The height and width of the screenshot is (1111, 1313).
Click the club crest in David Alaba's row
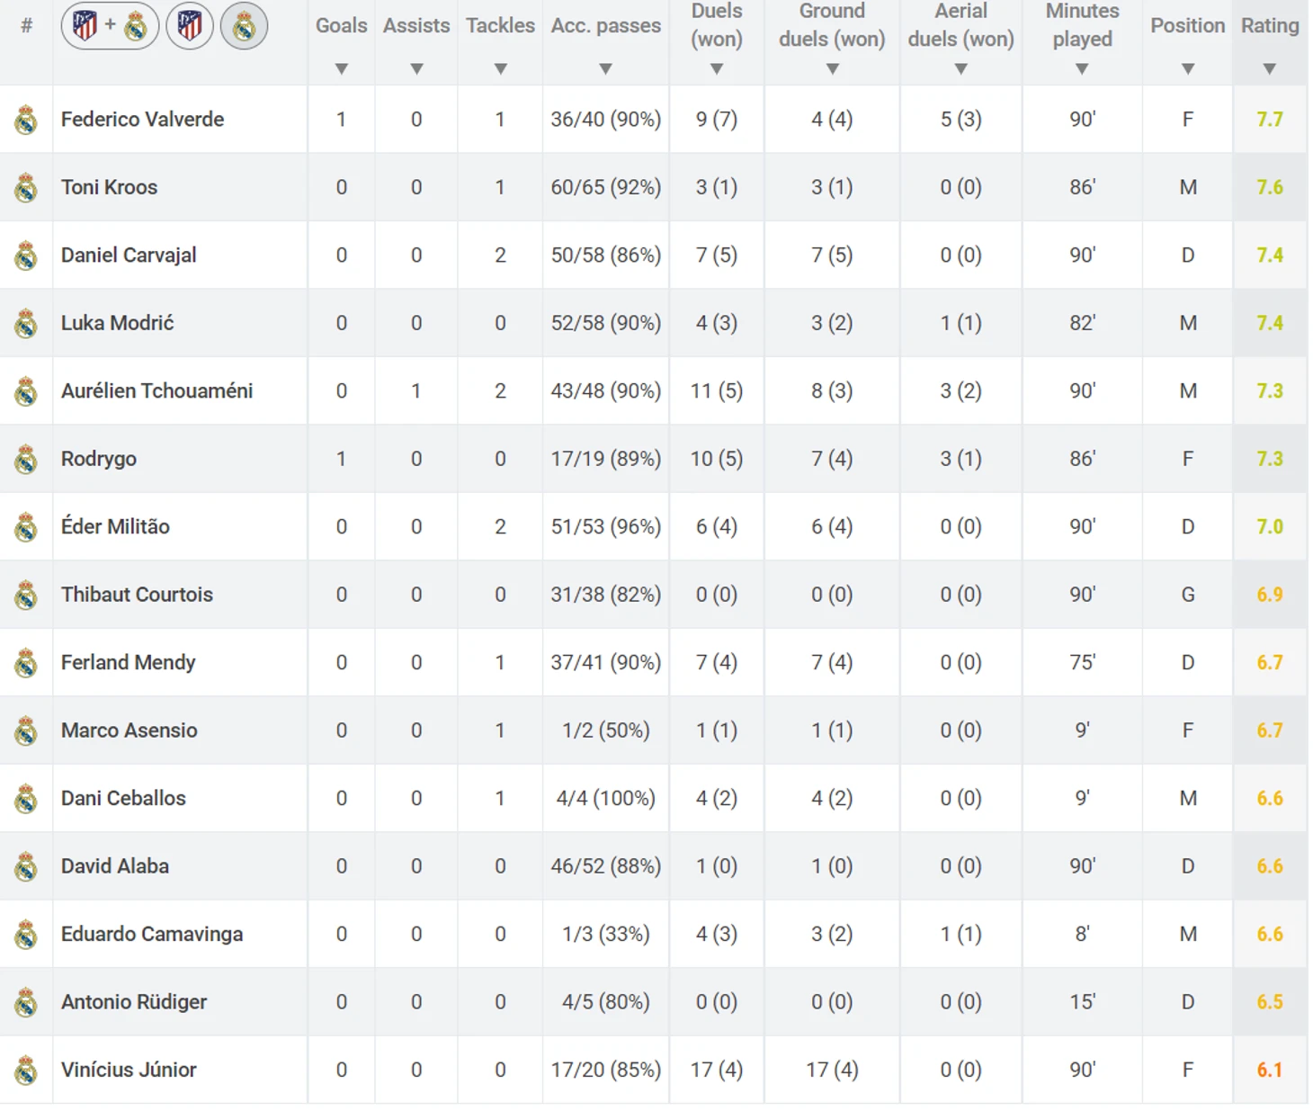tap(26, 866)
